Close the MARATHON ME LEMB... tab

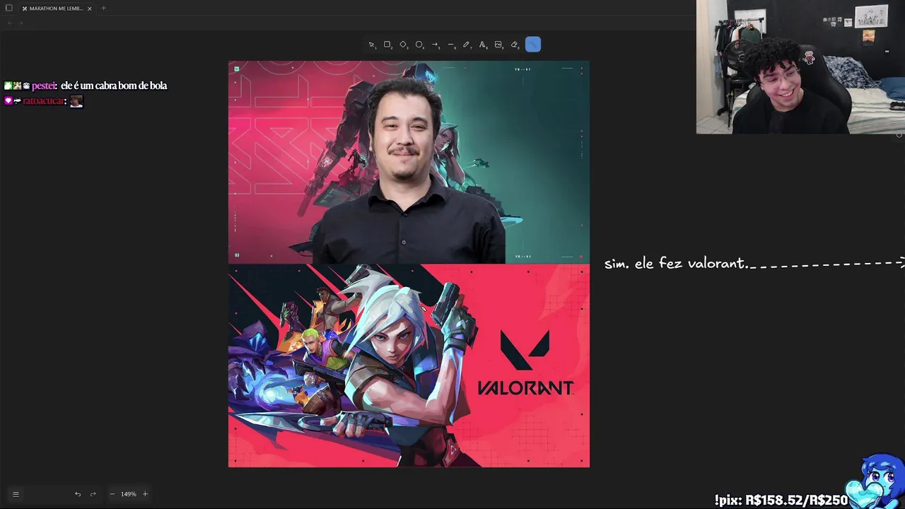90,8
